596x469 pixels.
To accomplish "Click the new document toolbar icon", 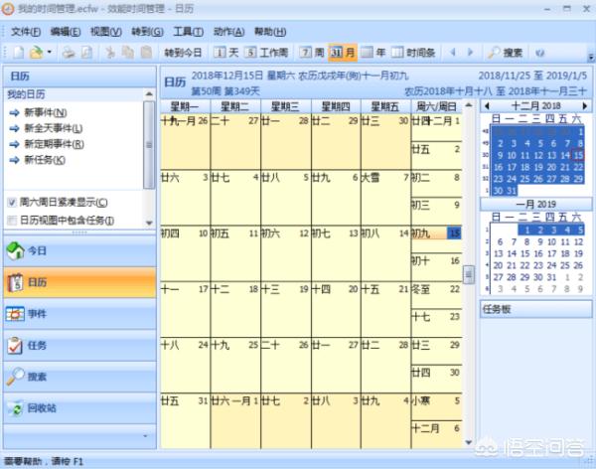I will (18, 53).
